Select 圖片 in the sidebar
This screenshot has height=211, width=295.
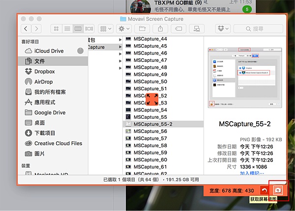53,154
